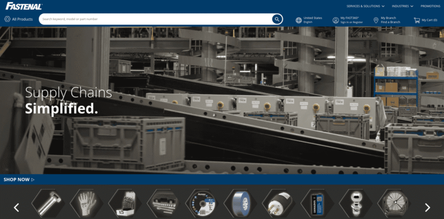Open the My FAST360 user profile icon
Viewport: 444px width, 219px height.
(335, 20)
